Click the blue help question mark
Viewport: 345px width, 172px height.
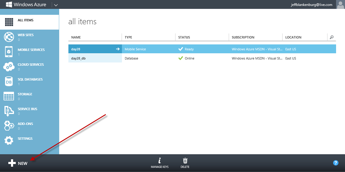pos(336,163)
